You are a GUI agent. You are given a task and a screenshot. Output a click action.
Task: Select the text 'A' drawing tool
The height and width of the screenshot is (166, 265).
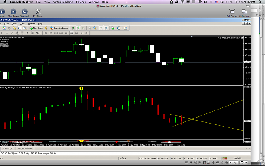(x=27, y=33)
